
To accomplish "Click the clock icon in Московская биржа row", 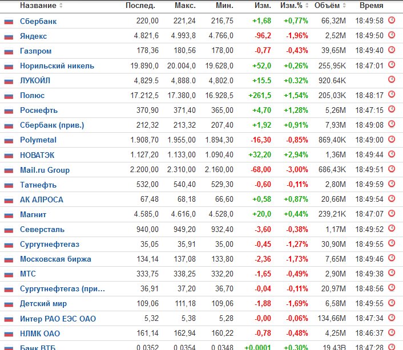I will point(392,258).
